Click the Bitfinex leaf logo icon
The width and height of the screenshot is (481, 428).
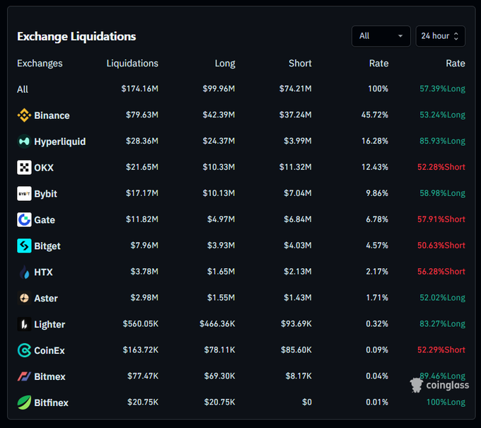coord(24,403)
